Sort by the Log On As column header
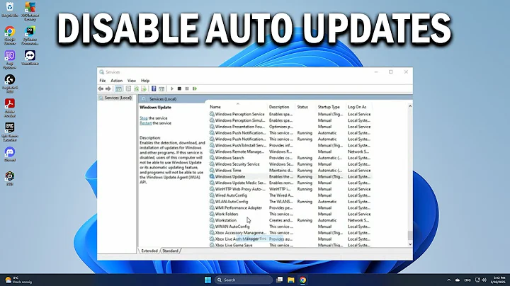This screenshot has width=510, height=286. click(358, 107)
